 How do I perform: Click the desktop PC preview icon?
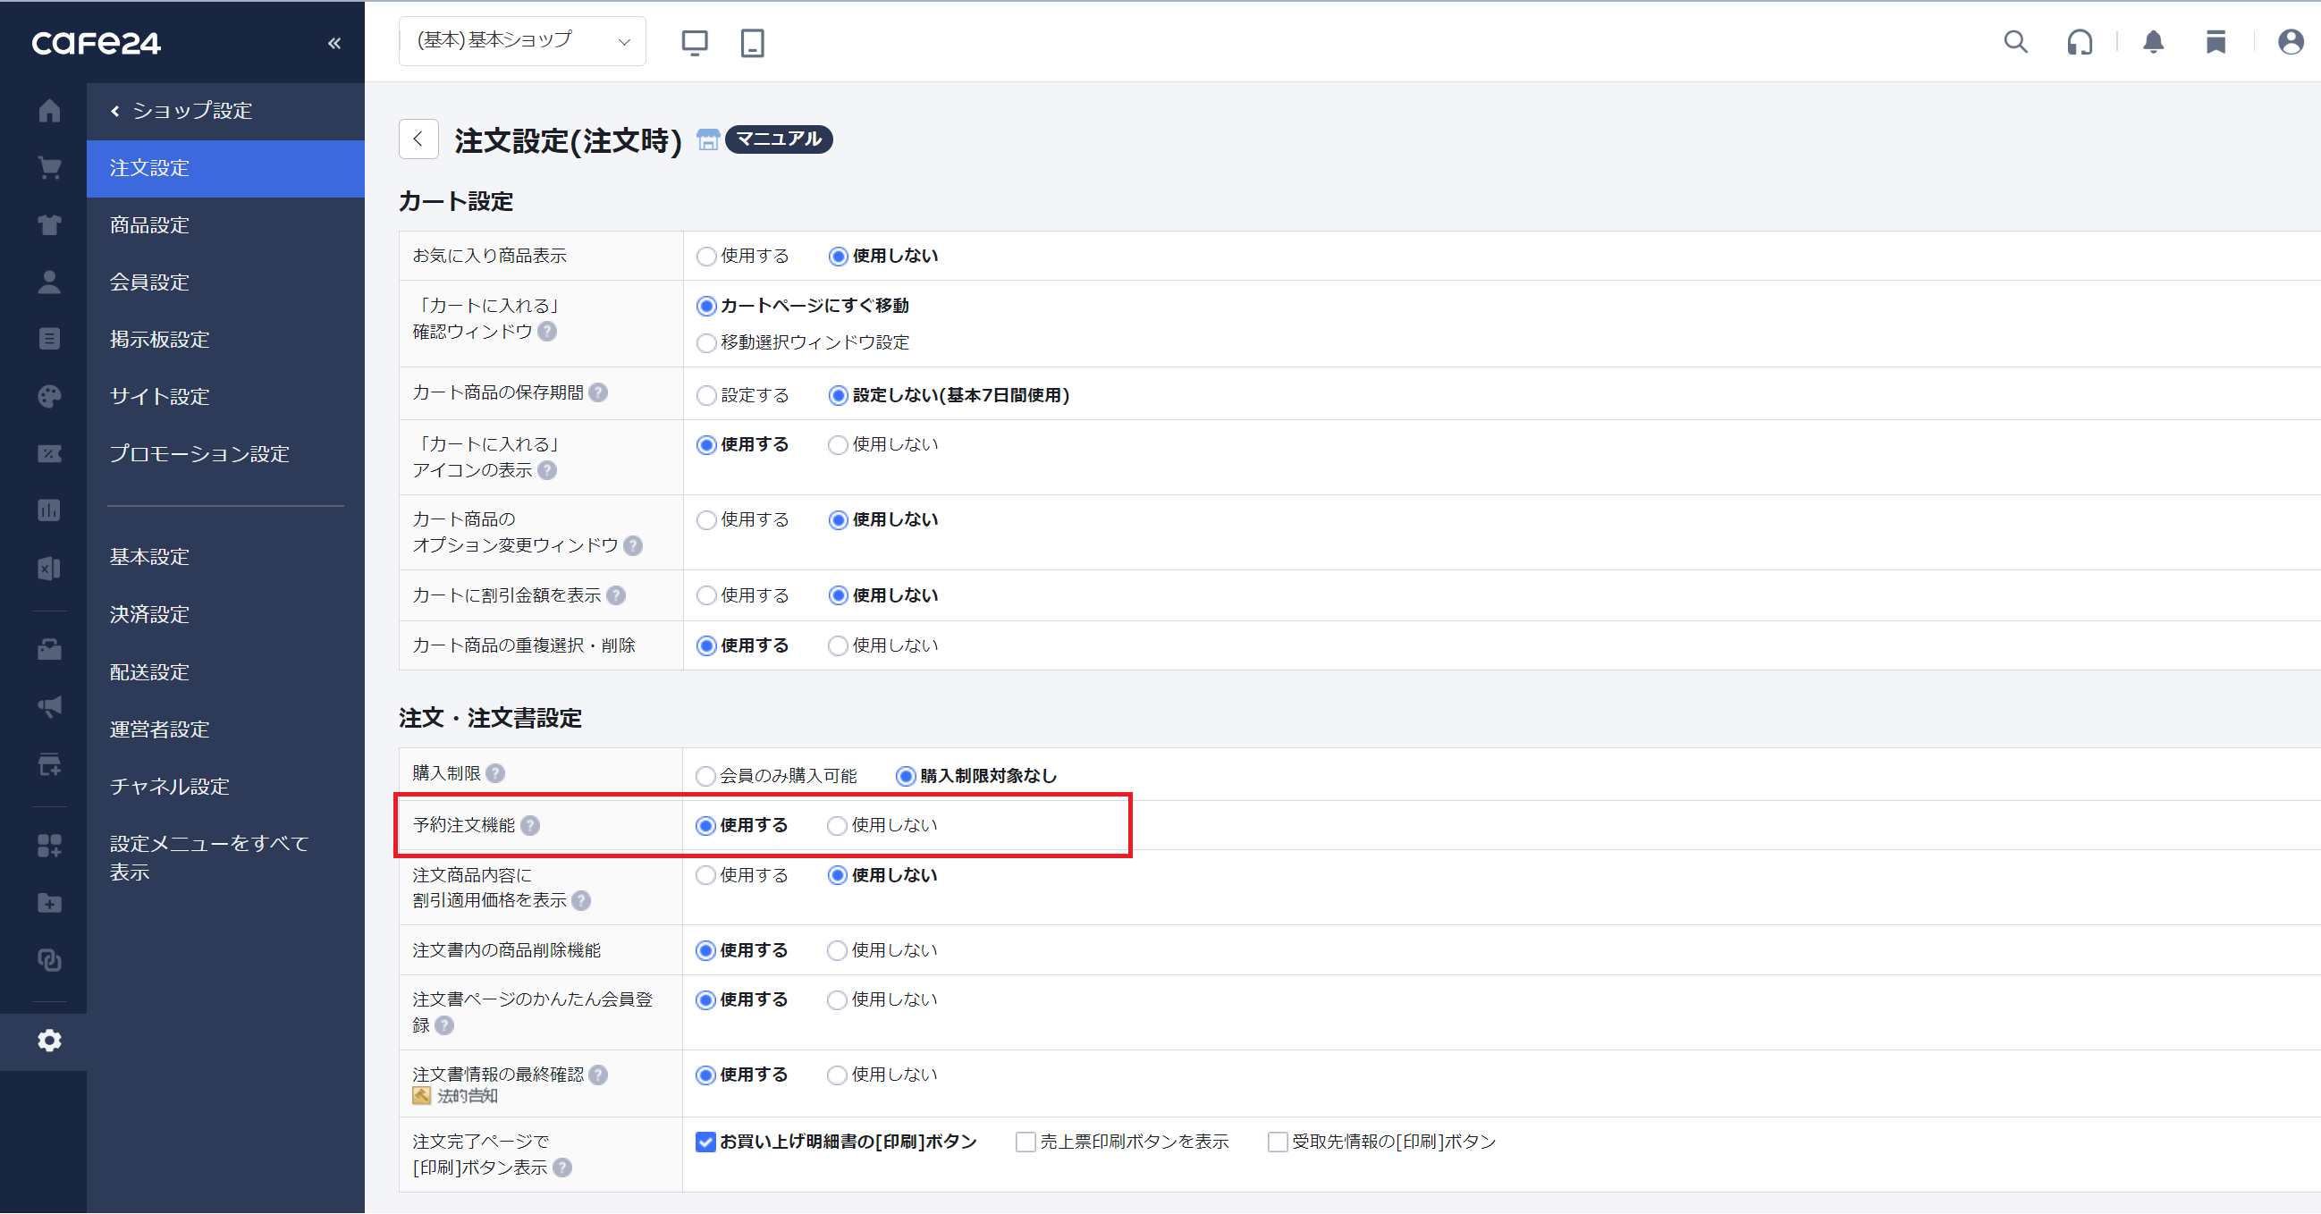click(694, 42)
